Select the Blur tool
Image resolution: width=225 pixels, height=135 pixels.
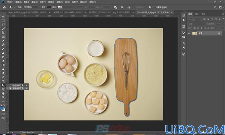[x=3, y=69]
